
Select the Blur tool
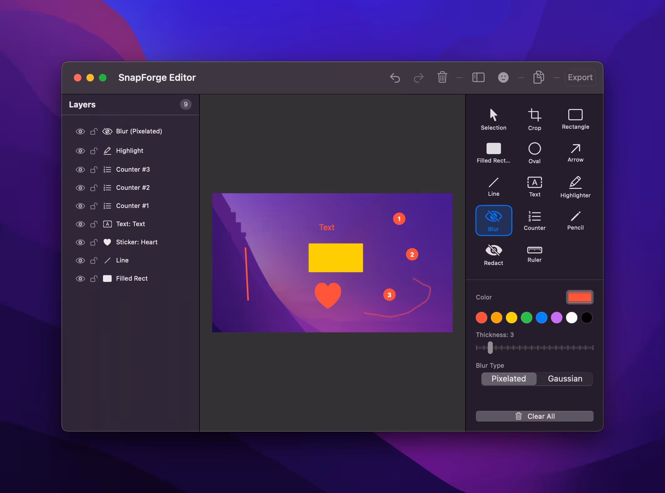(x=493, y=221)
